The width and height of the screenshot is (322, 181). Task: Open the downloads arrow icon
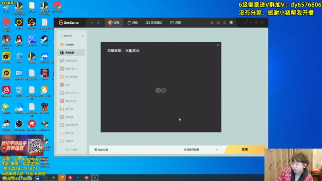pos(225,23)
